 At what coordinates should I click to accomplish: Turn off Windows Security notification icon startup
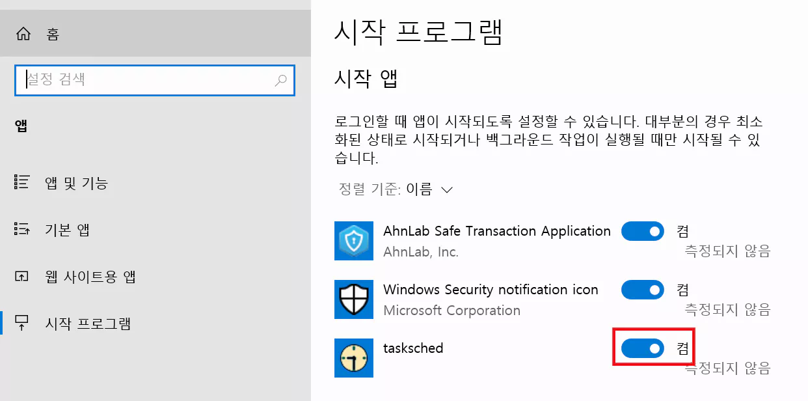pyautogui.click(x=642, y=290)
